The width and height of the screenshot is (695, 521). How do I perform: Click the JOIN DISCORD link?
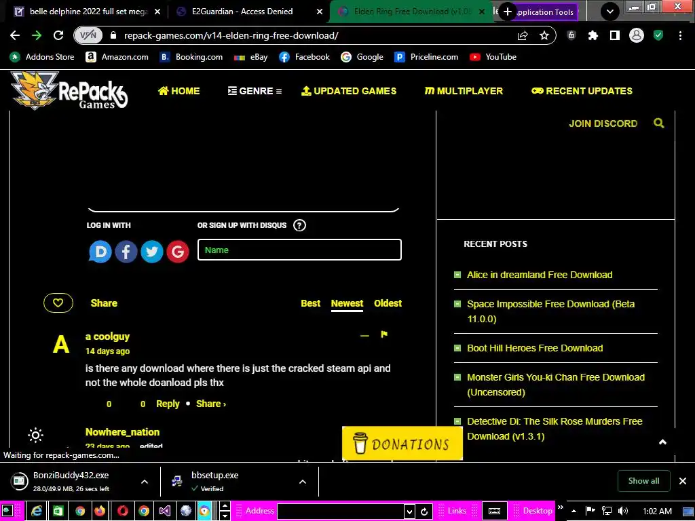tap(603, 123)
